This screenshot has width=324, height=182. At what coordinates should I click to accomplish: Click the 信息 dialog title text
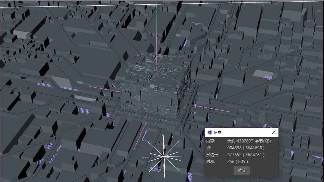coord(217,132)
